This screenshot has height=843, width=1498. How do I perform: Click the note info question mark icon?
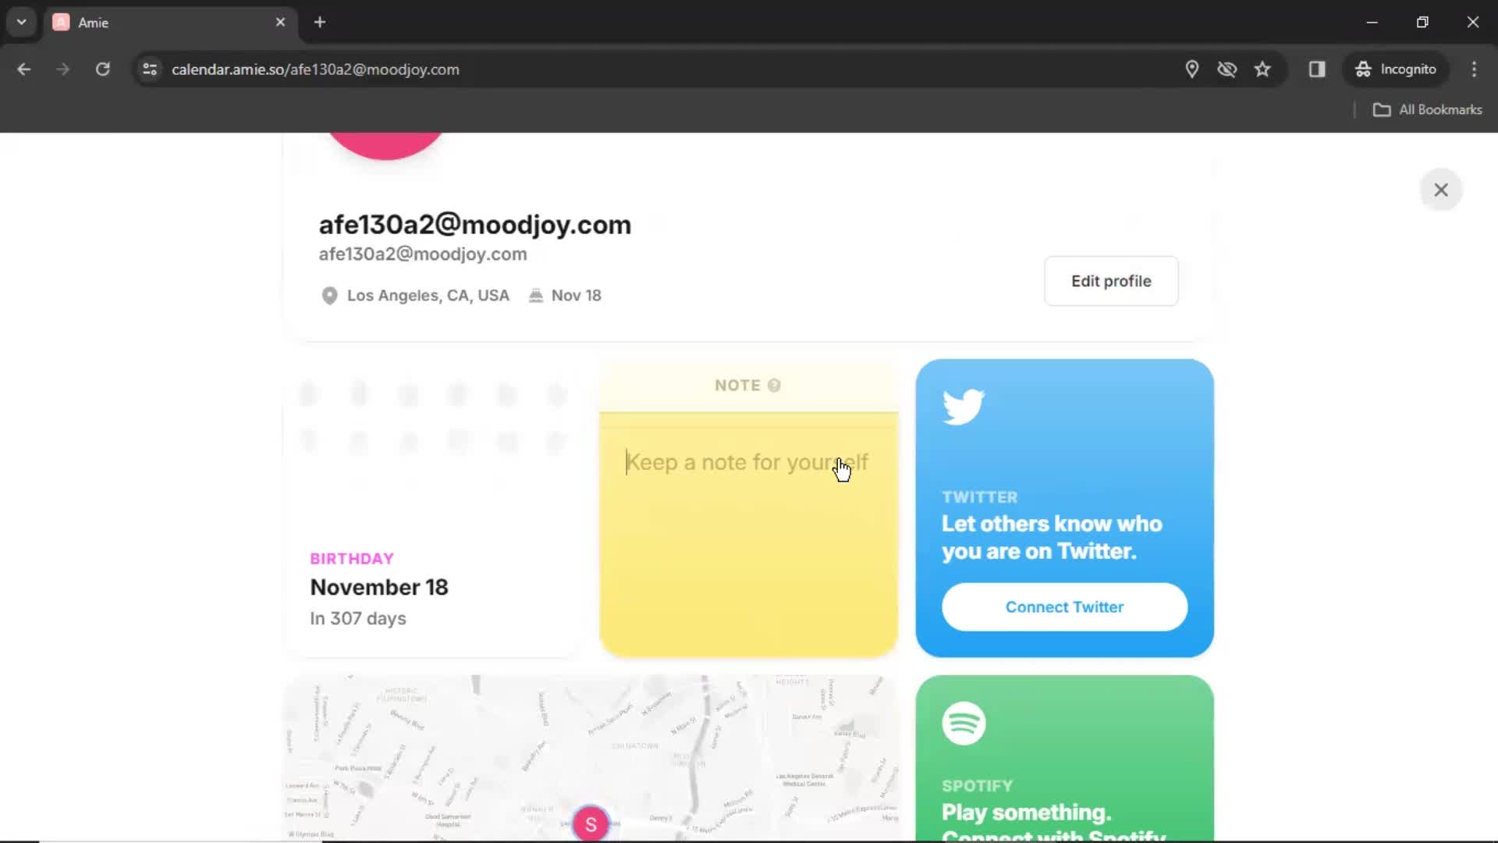point(774,385)
